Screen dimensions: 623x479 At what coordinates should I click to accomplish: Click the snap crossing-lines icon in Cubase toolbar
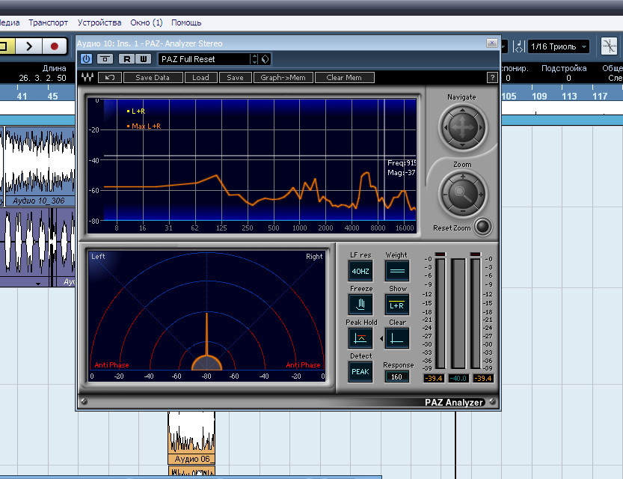(x=609, y=46)
